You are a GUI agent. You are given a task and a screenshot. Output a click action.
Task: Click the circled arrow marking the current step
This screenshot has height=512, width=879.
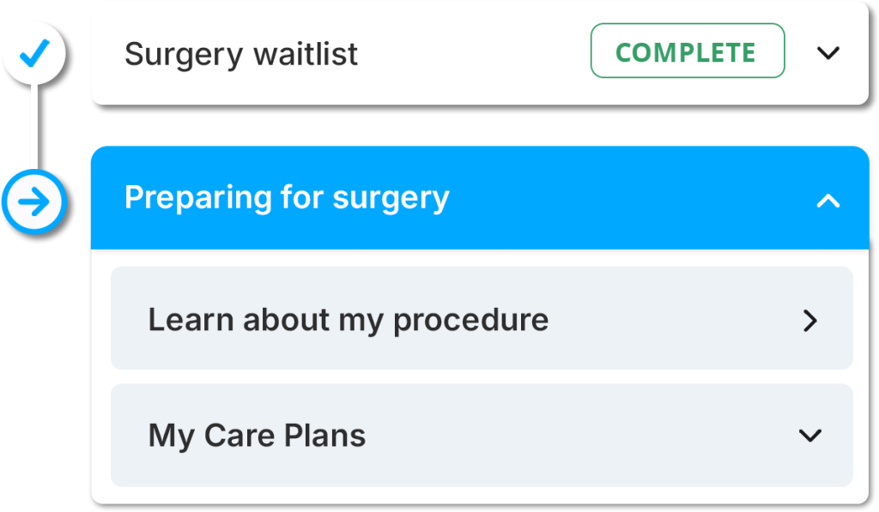coord(34,202)
